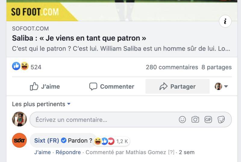Reply to Sixt's comment with Répondre
The image size is (241, 162).
68,152
